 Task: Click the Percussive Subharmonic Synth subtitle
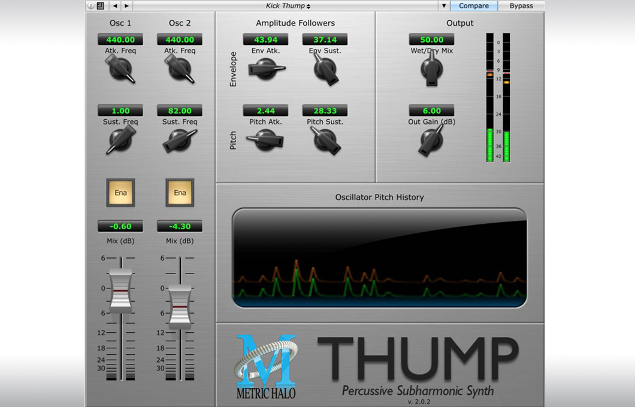pyautogui.click(x=418, y=391)
